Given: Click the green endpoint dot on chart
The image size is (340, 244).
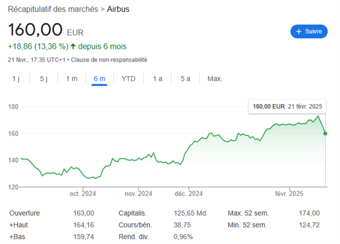Looking at the screenshot, I should (x=325, y=134).
